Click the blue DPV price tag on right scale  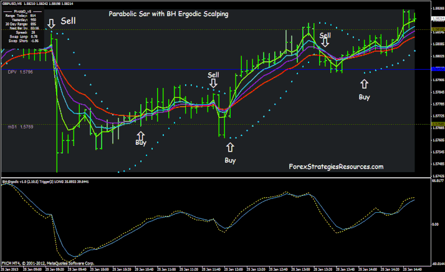438,69
